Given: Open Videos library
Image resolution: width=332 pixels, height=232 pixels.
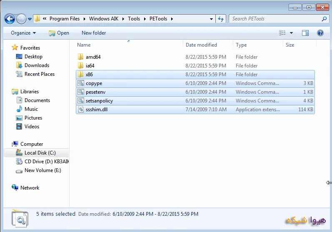Looking at the screenshot, I should 32,127.
